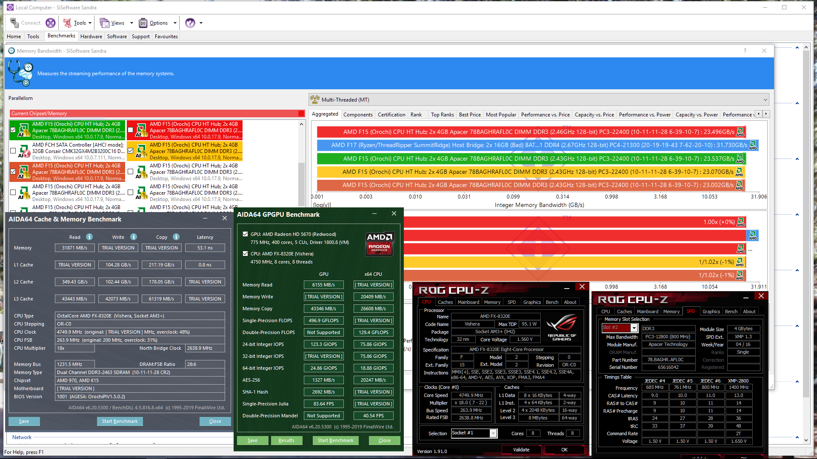Screen dimensions: 817x459
Task: Click the purple disconnect X icon
Action: tap(50, 23)
